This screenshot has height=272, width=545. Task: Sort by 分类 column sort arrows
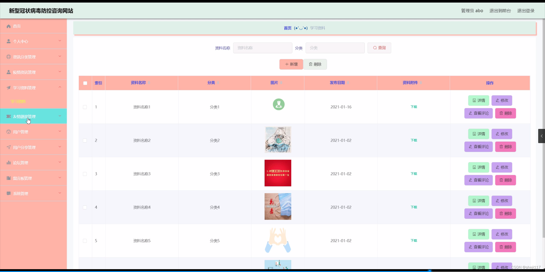tap(218, 83)
